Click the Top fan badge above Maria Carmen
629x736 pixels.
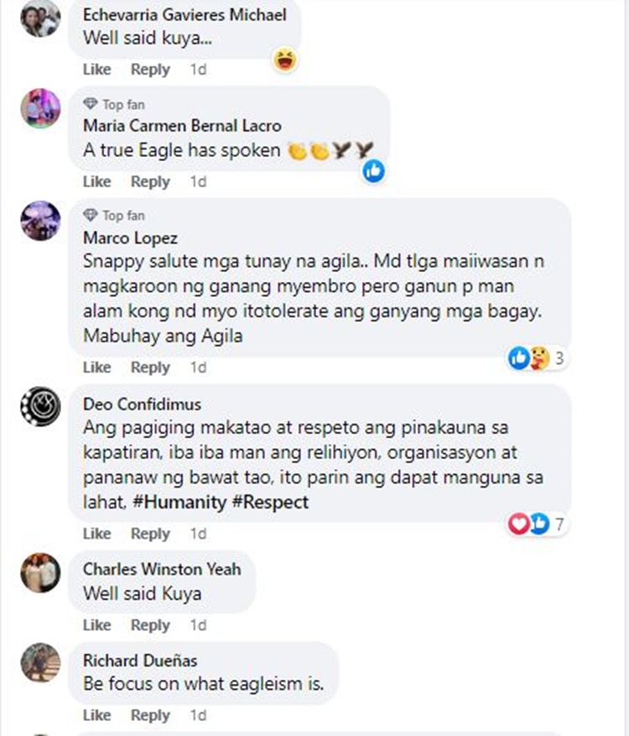pos(114,104)
